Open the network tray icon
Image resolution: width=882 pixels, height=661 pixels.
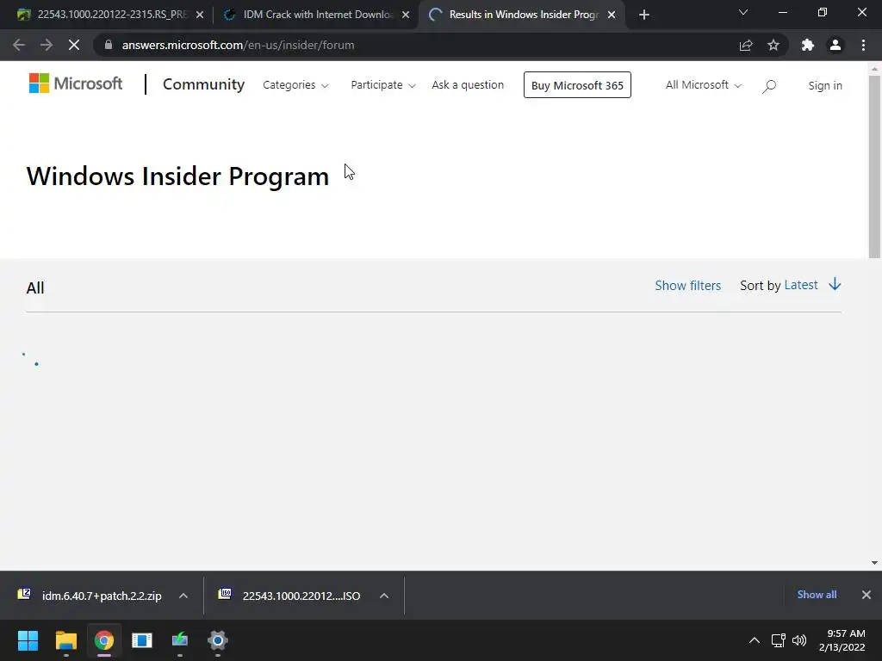click(778, 640)
